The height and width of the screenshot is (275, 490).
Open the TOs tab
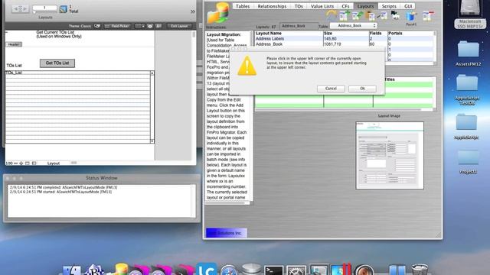299,6
